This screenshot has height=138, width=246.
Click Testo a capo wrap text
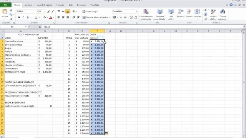pos(90,11)
